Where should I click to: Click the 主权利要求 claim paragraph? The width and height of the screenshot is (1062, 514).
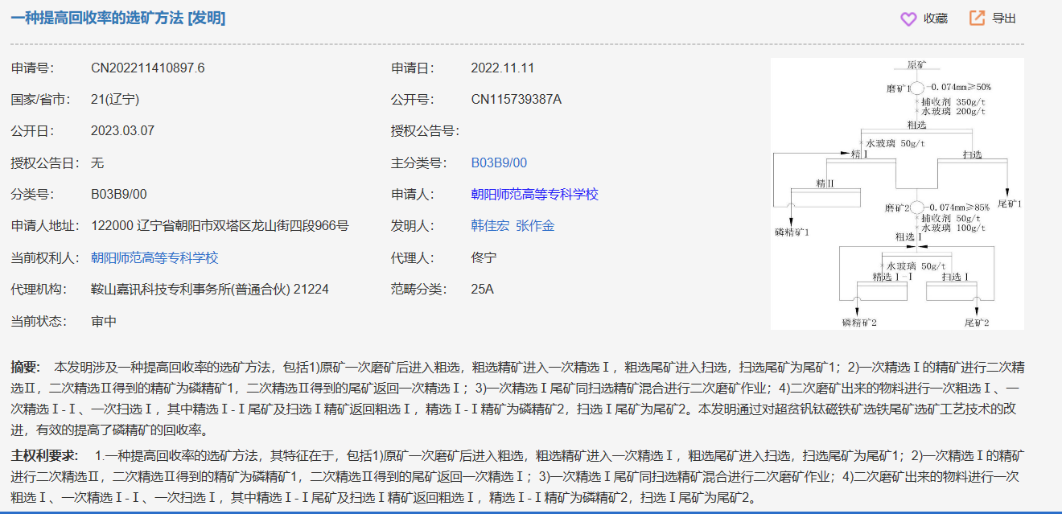point(515,476)
